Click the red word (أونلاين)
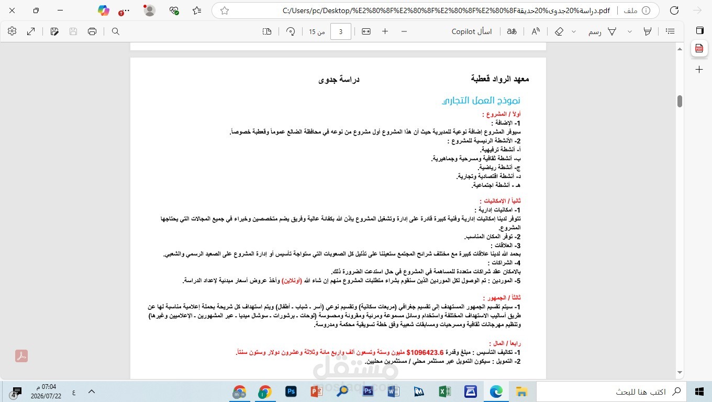 coord(292,281)
